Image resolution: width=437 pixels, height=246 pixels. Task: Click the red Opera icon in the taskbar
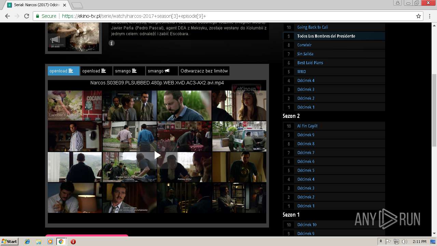[73, 242]
